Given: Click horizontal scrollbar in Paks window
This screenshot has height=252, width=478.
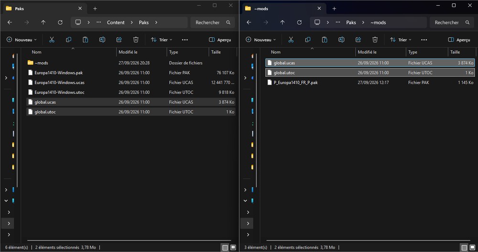Looking at the screenshot, I should [x=129, y=241].
